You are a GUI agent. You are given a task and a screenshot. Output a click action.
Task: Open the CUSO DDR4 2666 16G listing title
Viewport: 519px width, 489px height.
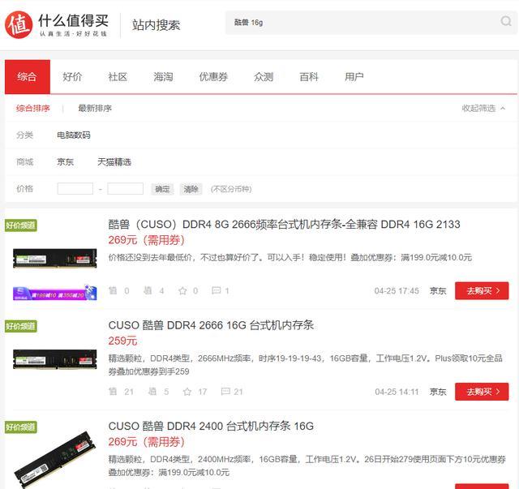coord(211,325)
